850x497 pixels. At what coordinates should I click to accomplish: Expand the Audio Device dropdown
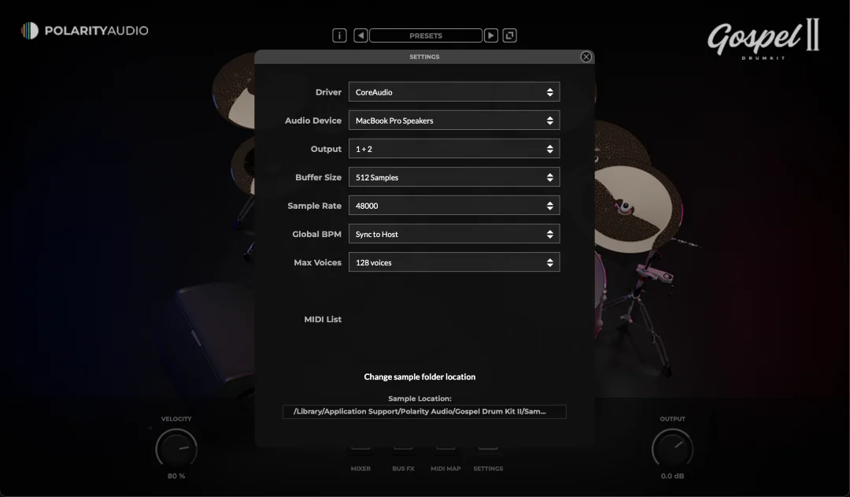point(454,121)
